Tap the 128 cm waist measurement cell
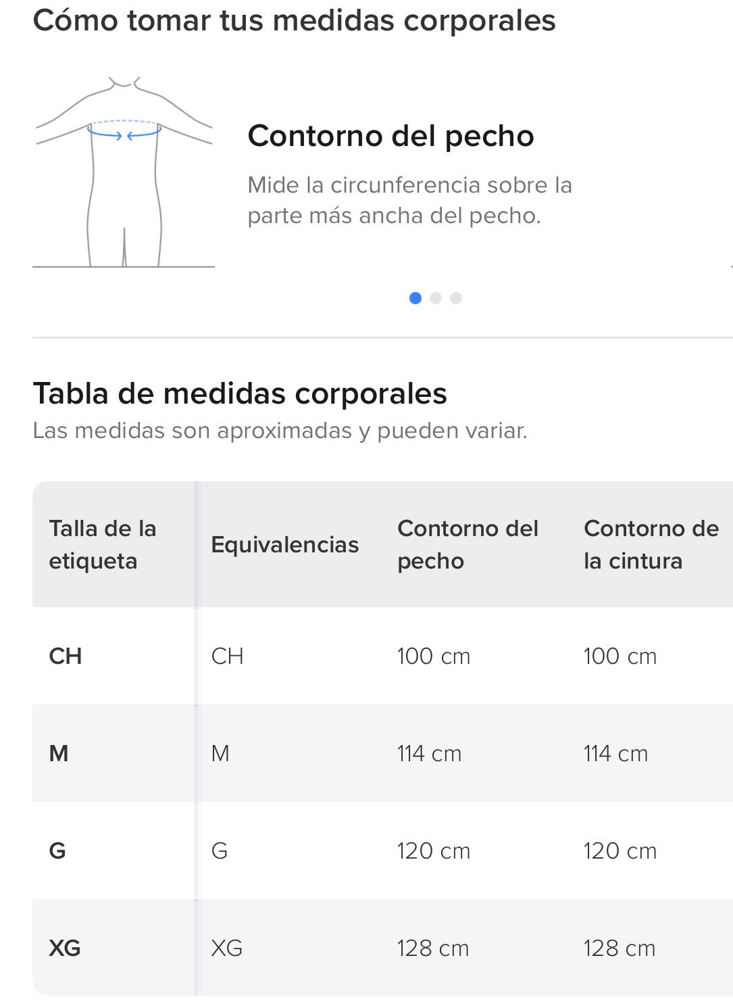The height and width of the screenshot is (1008, 733). [620, 948]
